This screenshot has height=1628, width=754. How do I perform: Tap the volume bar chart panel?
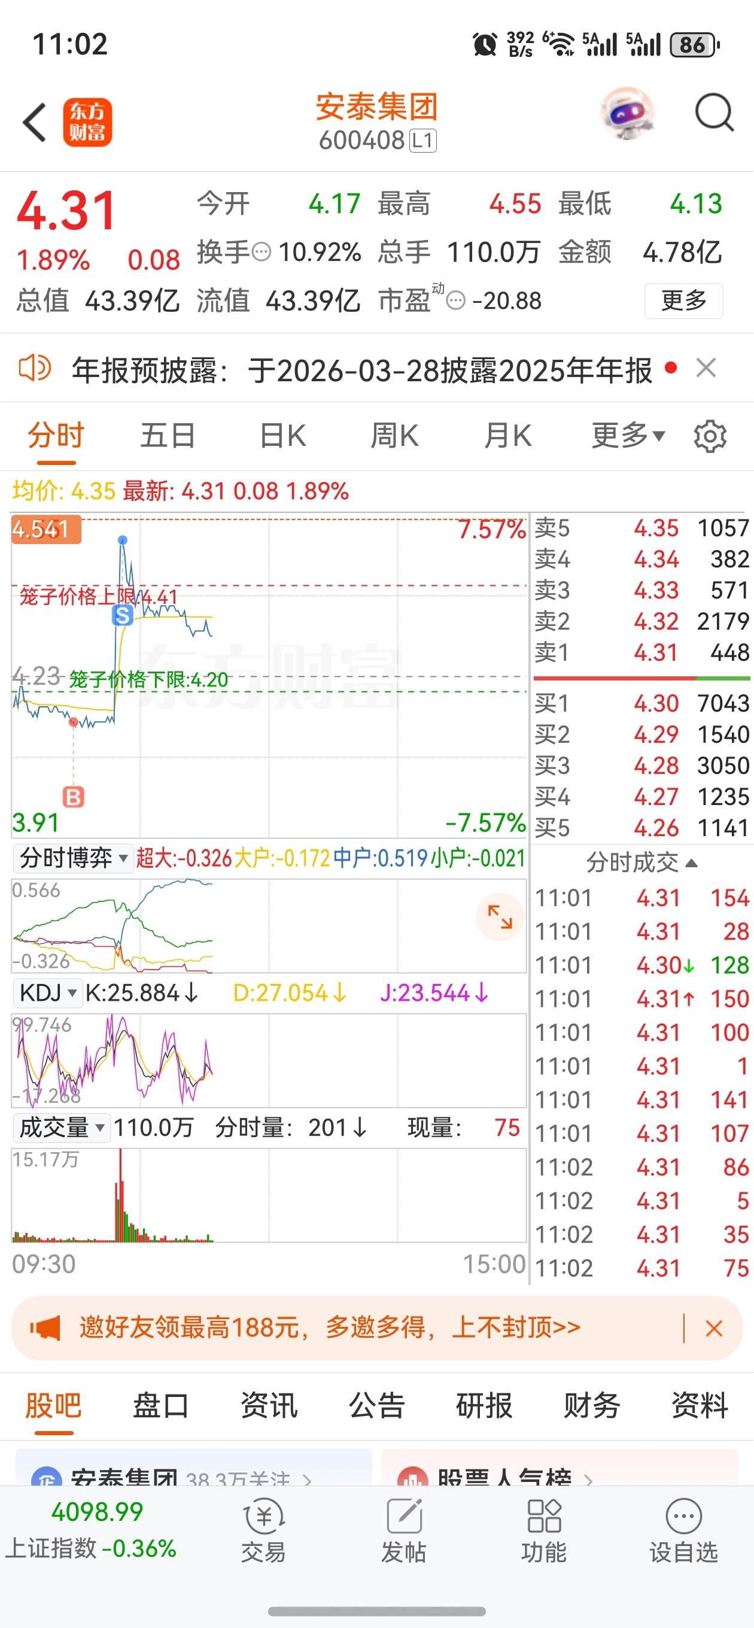click(x=269, y=1195)
